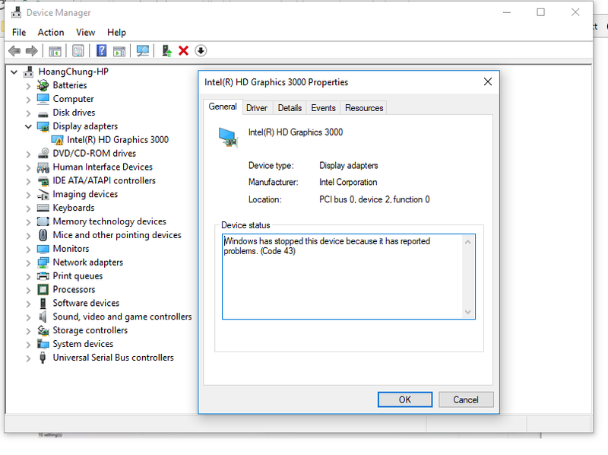This screenshot has width=608, height=455.
Task: Open the Action menu
Action: click(51, 32)
